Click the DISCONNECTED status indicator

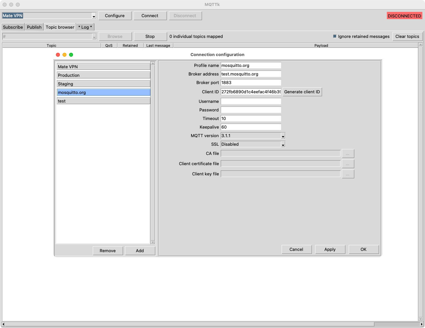(x=404, y=16)
